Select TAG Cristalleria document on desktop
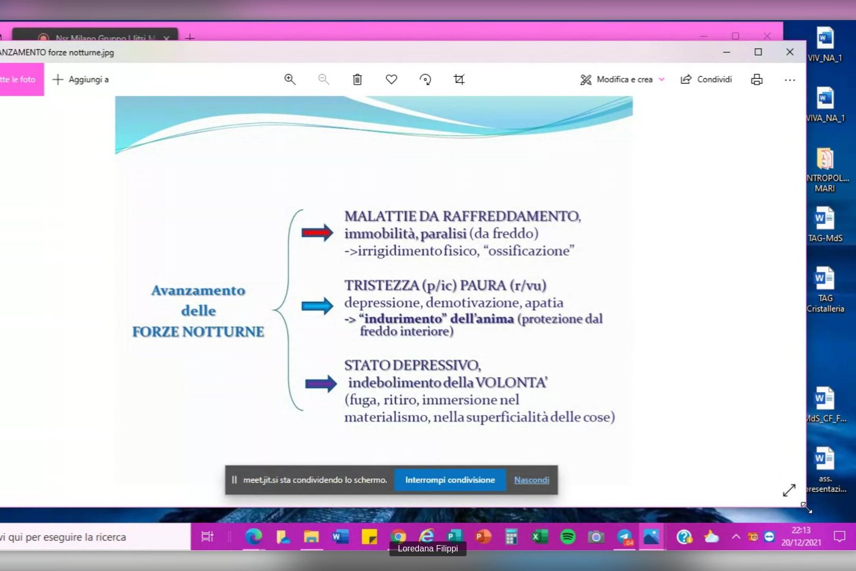Screen dimensions: 856x571 (x=825, y=289)
